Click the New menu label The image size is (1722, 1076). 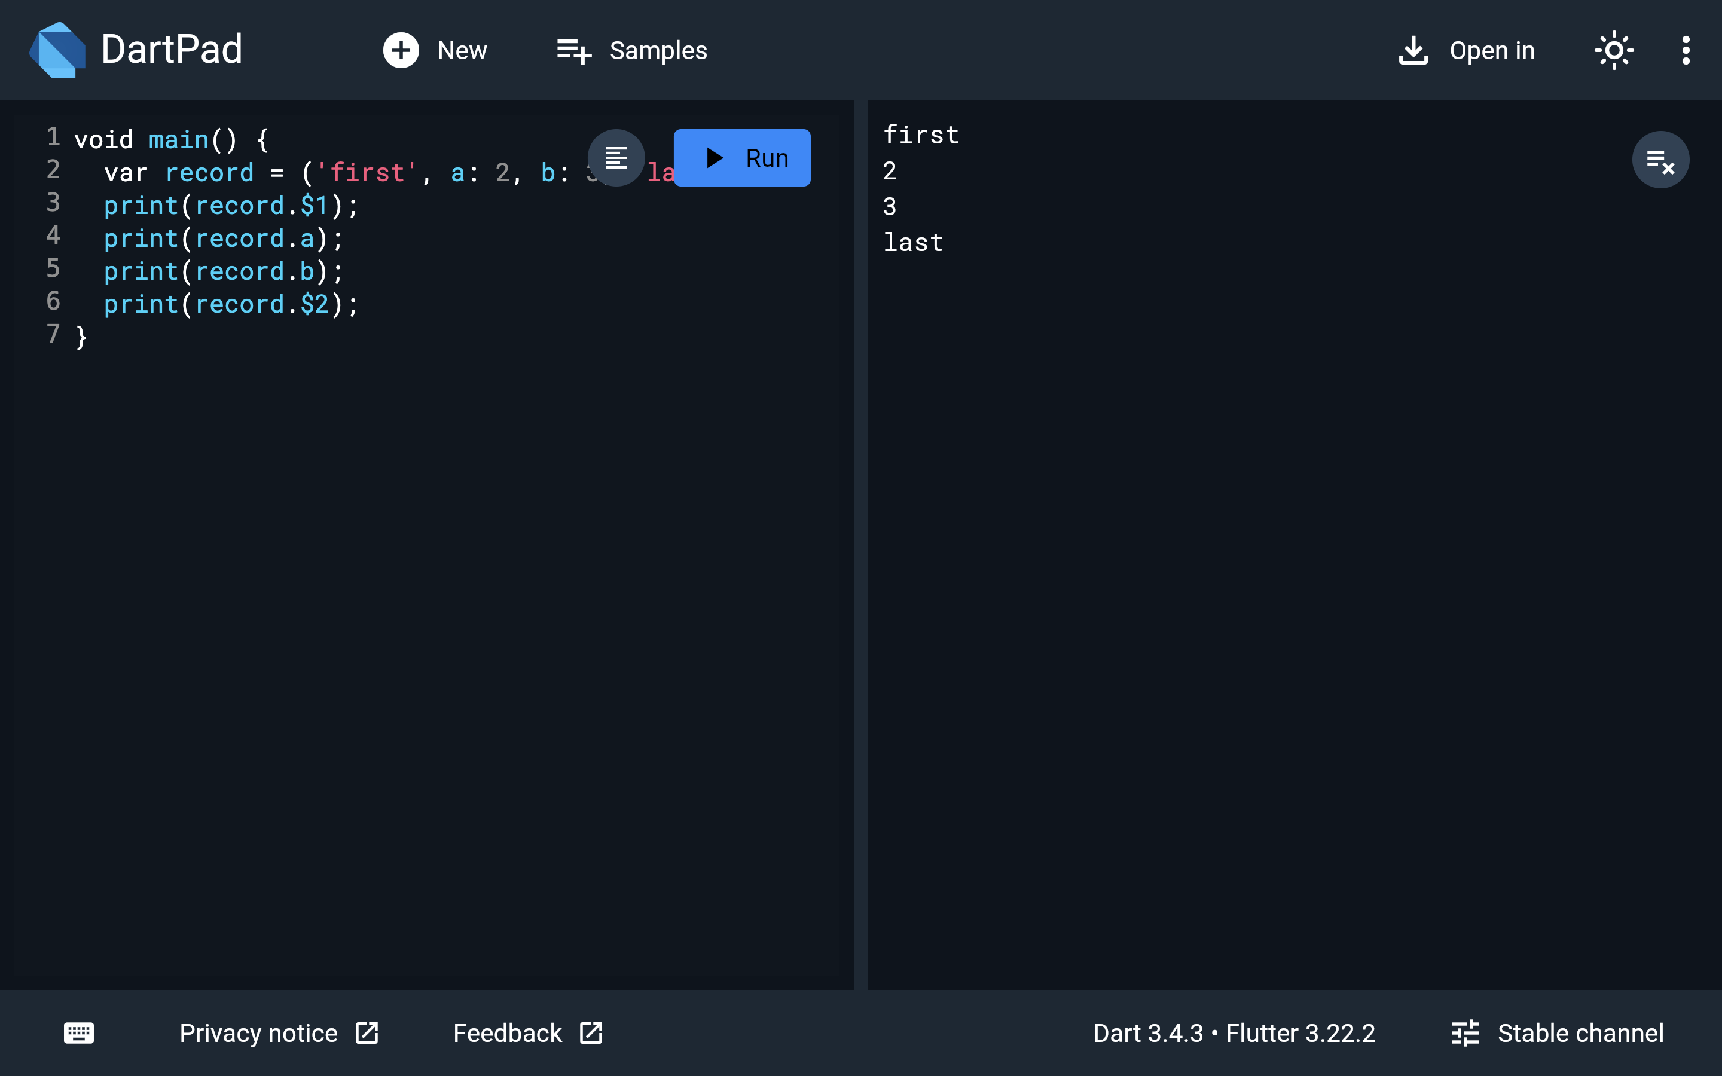(462, 51)
